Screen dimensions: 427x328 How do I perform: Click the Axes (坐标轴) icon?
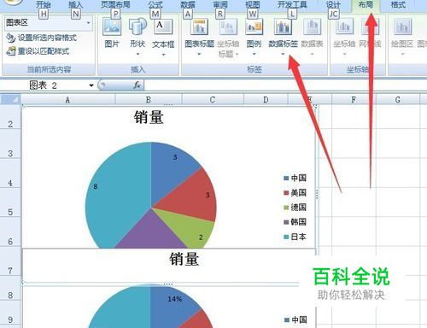(x=344, y=26)
